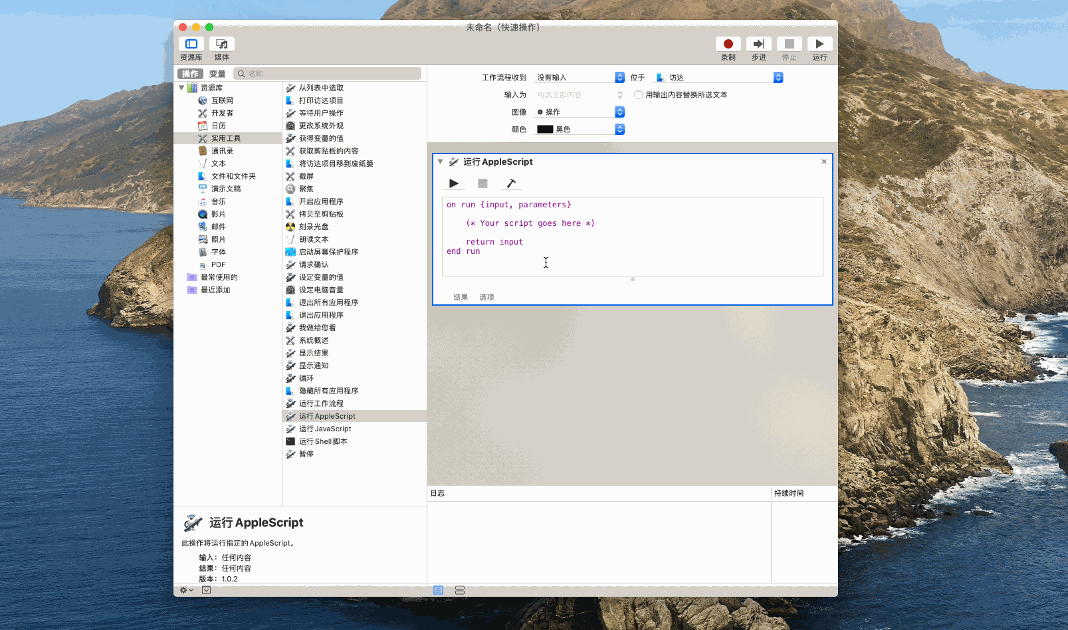1068x630 pixels.
Task: Show the log list view icon
Action: click(438, 590)
